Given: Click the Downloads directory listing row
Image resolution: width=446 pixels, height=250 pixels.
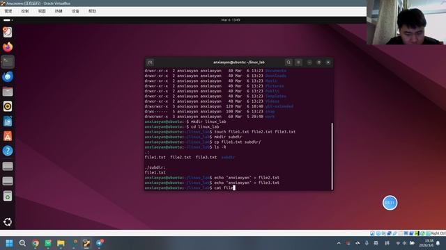Looking at the screenshot, I should tap(215, 76).
